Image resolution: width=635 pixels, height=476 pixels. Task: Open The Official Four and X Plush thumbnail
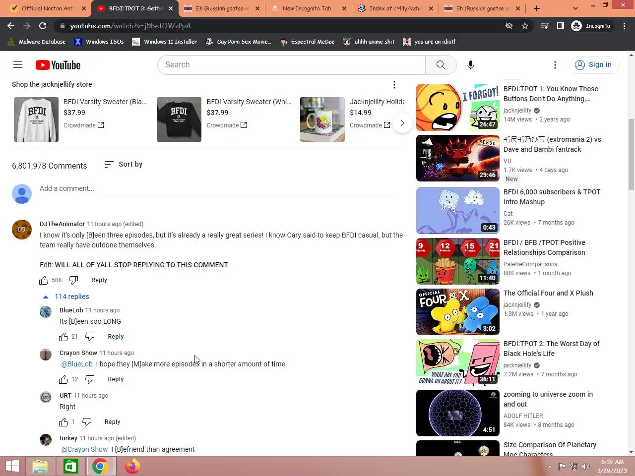458,312
